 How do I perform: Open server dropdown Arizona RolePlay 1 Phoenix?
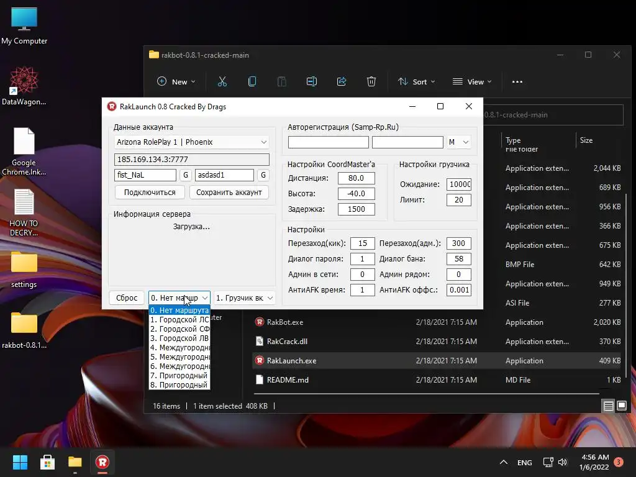tap(191, 142)
